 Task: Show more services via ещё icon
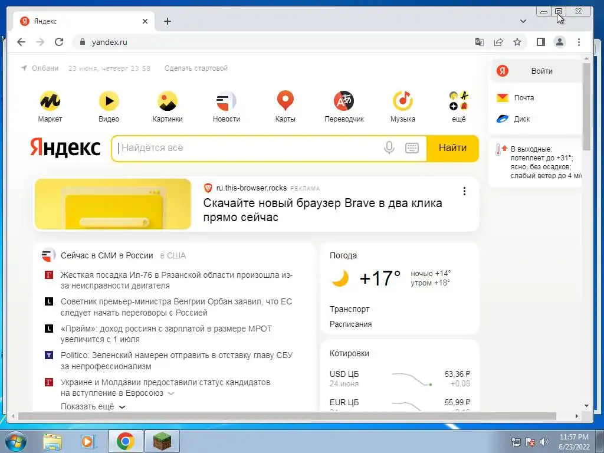point(458,101)
